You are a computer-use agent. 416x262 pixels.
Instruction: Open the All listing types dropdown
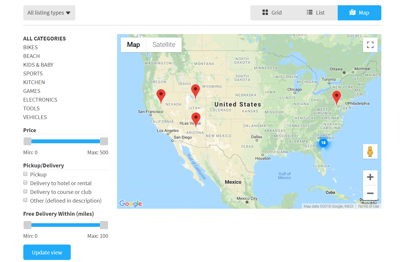click(49, 13)
